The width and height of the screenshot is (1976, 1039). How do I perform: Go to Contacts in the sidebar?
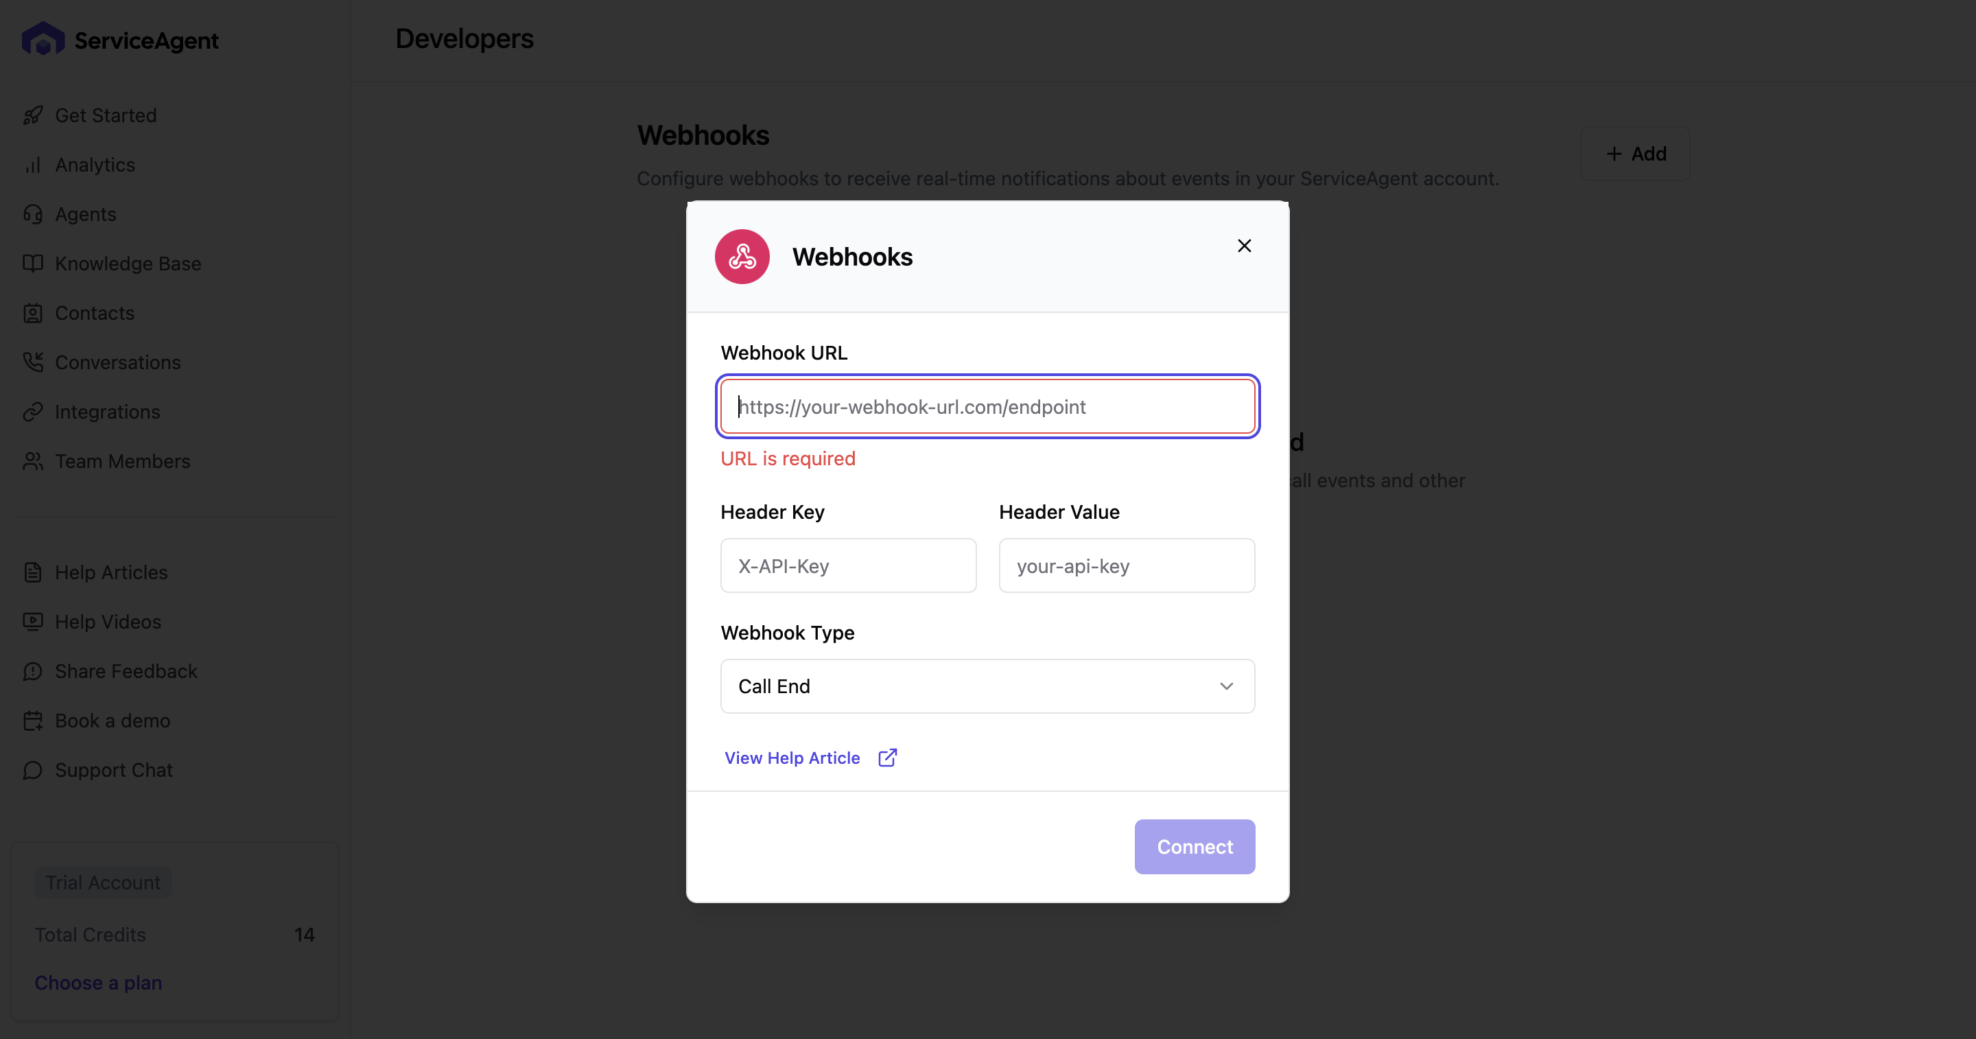click(x=95, y=313)
